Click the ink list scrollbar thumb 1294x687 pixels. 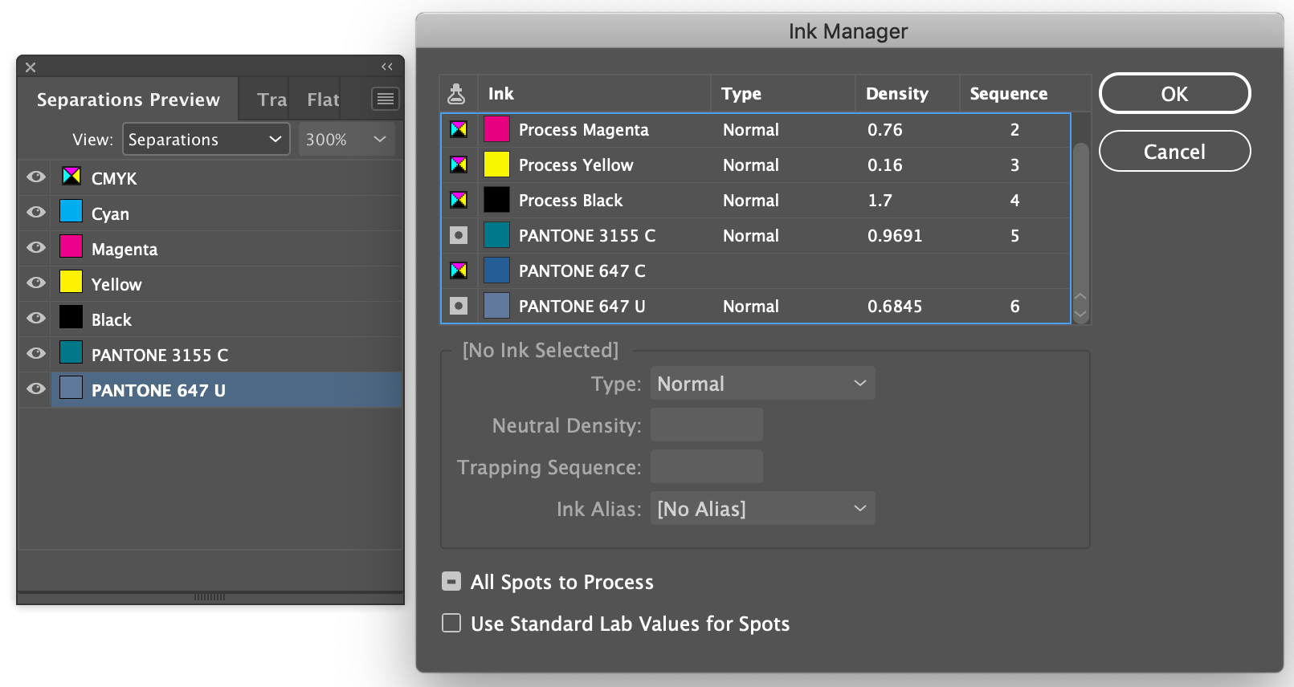1081,215
